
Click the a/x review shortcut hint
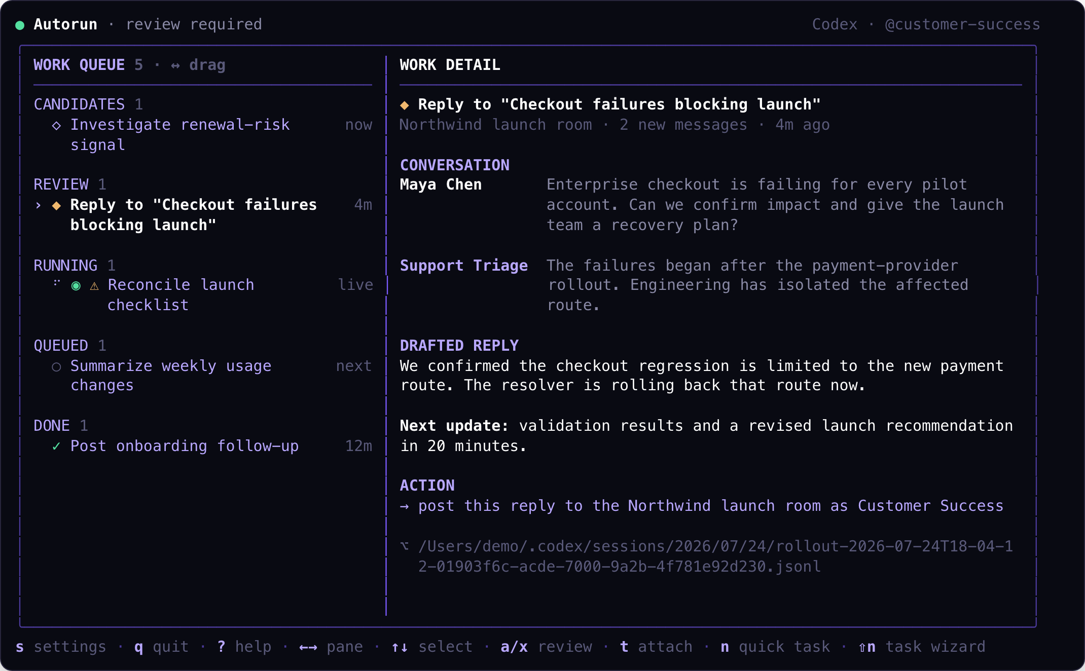(546, 647)
